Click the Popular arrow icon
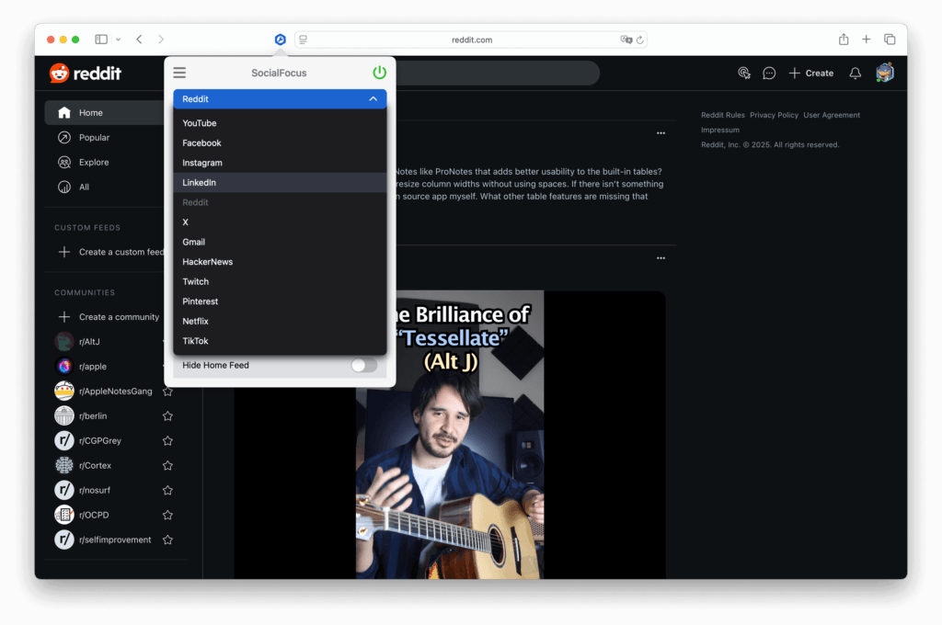The height and width of the screenshot is (625, 942). [x=64, y=138]
